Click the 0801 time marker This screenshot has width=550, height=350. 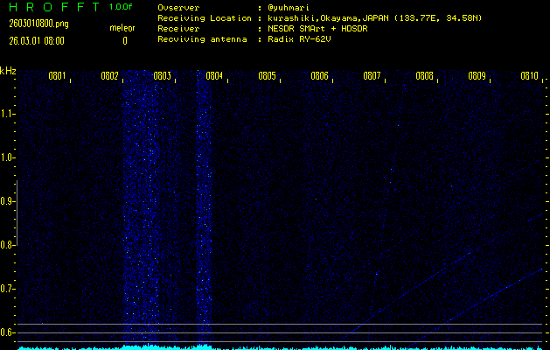(x=57, y=76)
